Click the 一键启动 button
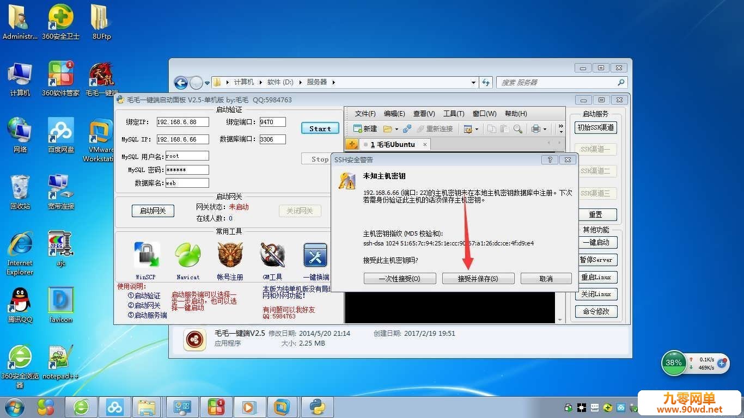744x418 pixels. pyautogui.click(x=596, y=242)
